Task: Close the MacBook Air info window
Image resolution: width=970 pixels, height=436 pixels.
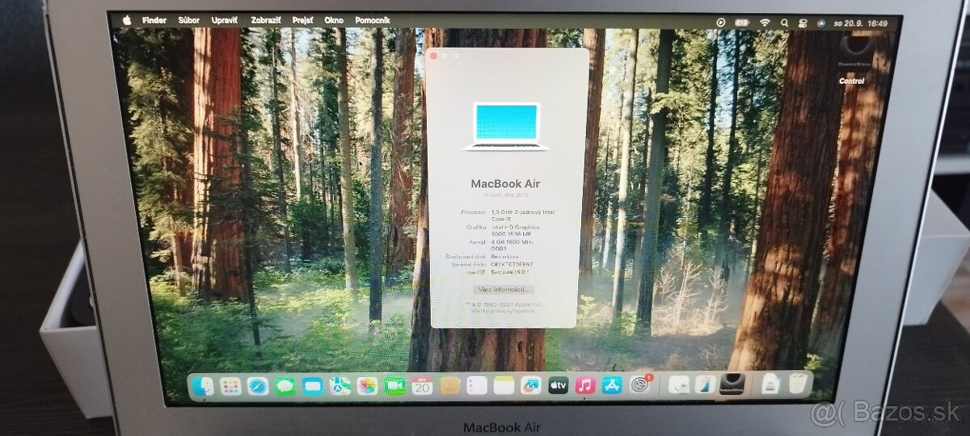Action: point(433,56)
